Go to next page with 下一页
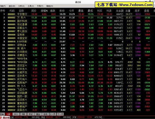Image resolution: width=155 pixels, height=119 pixels. coord(60,114)
